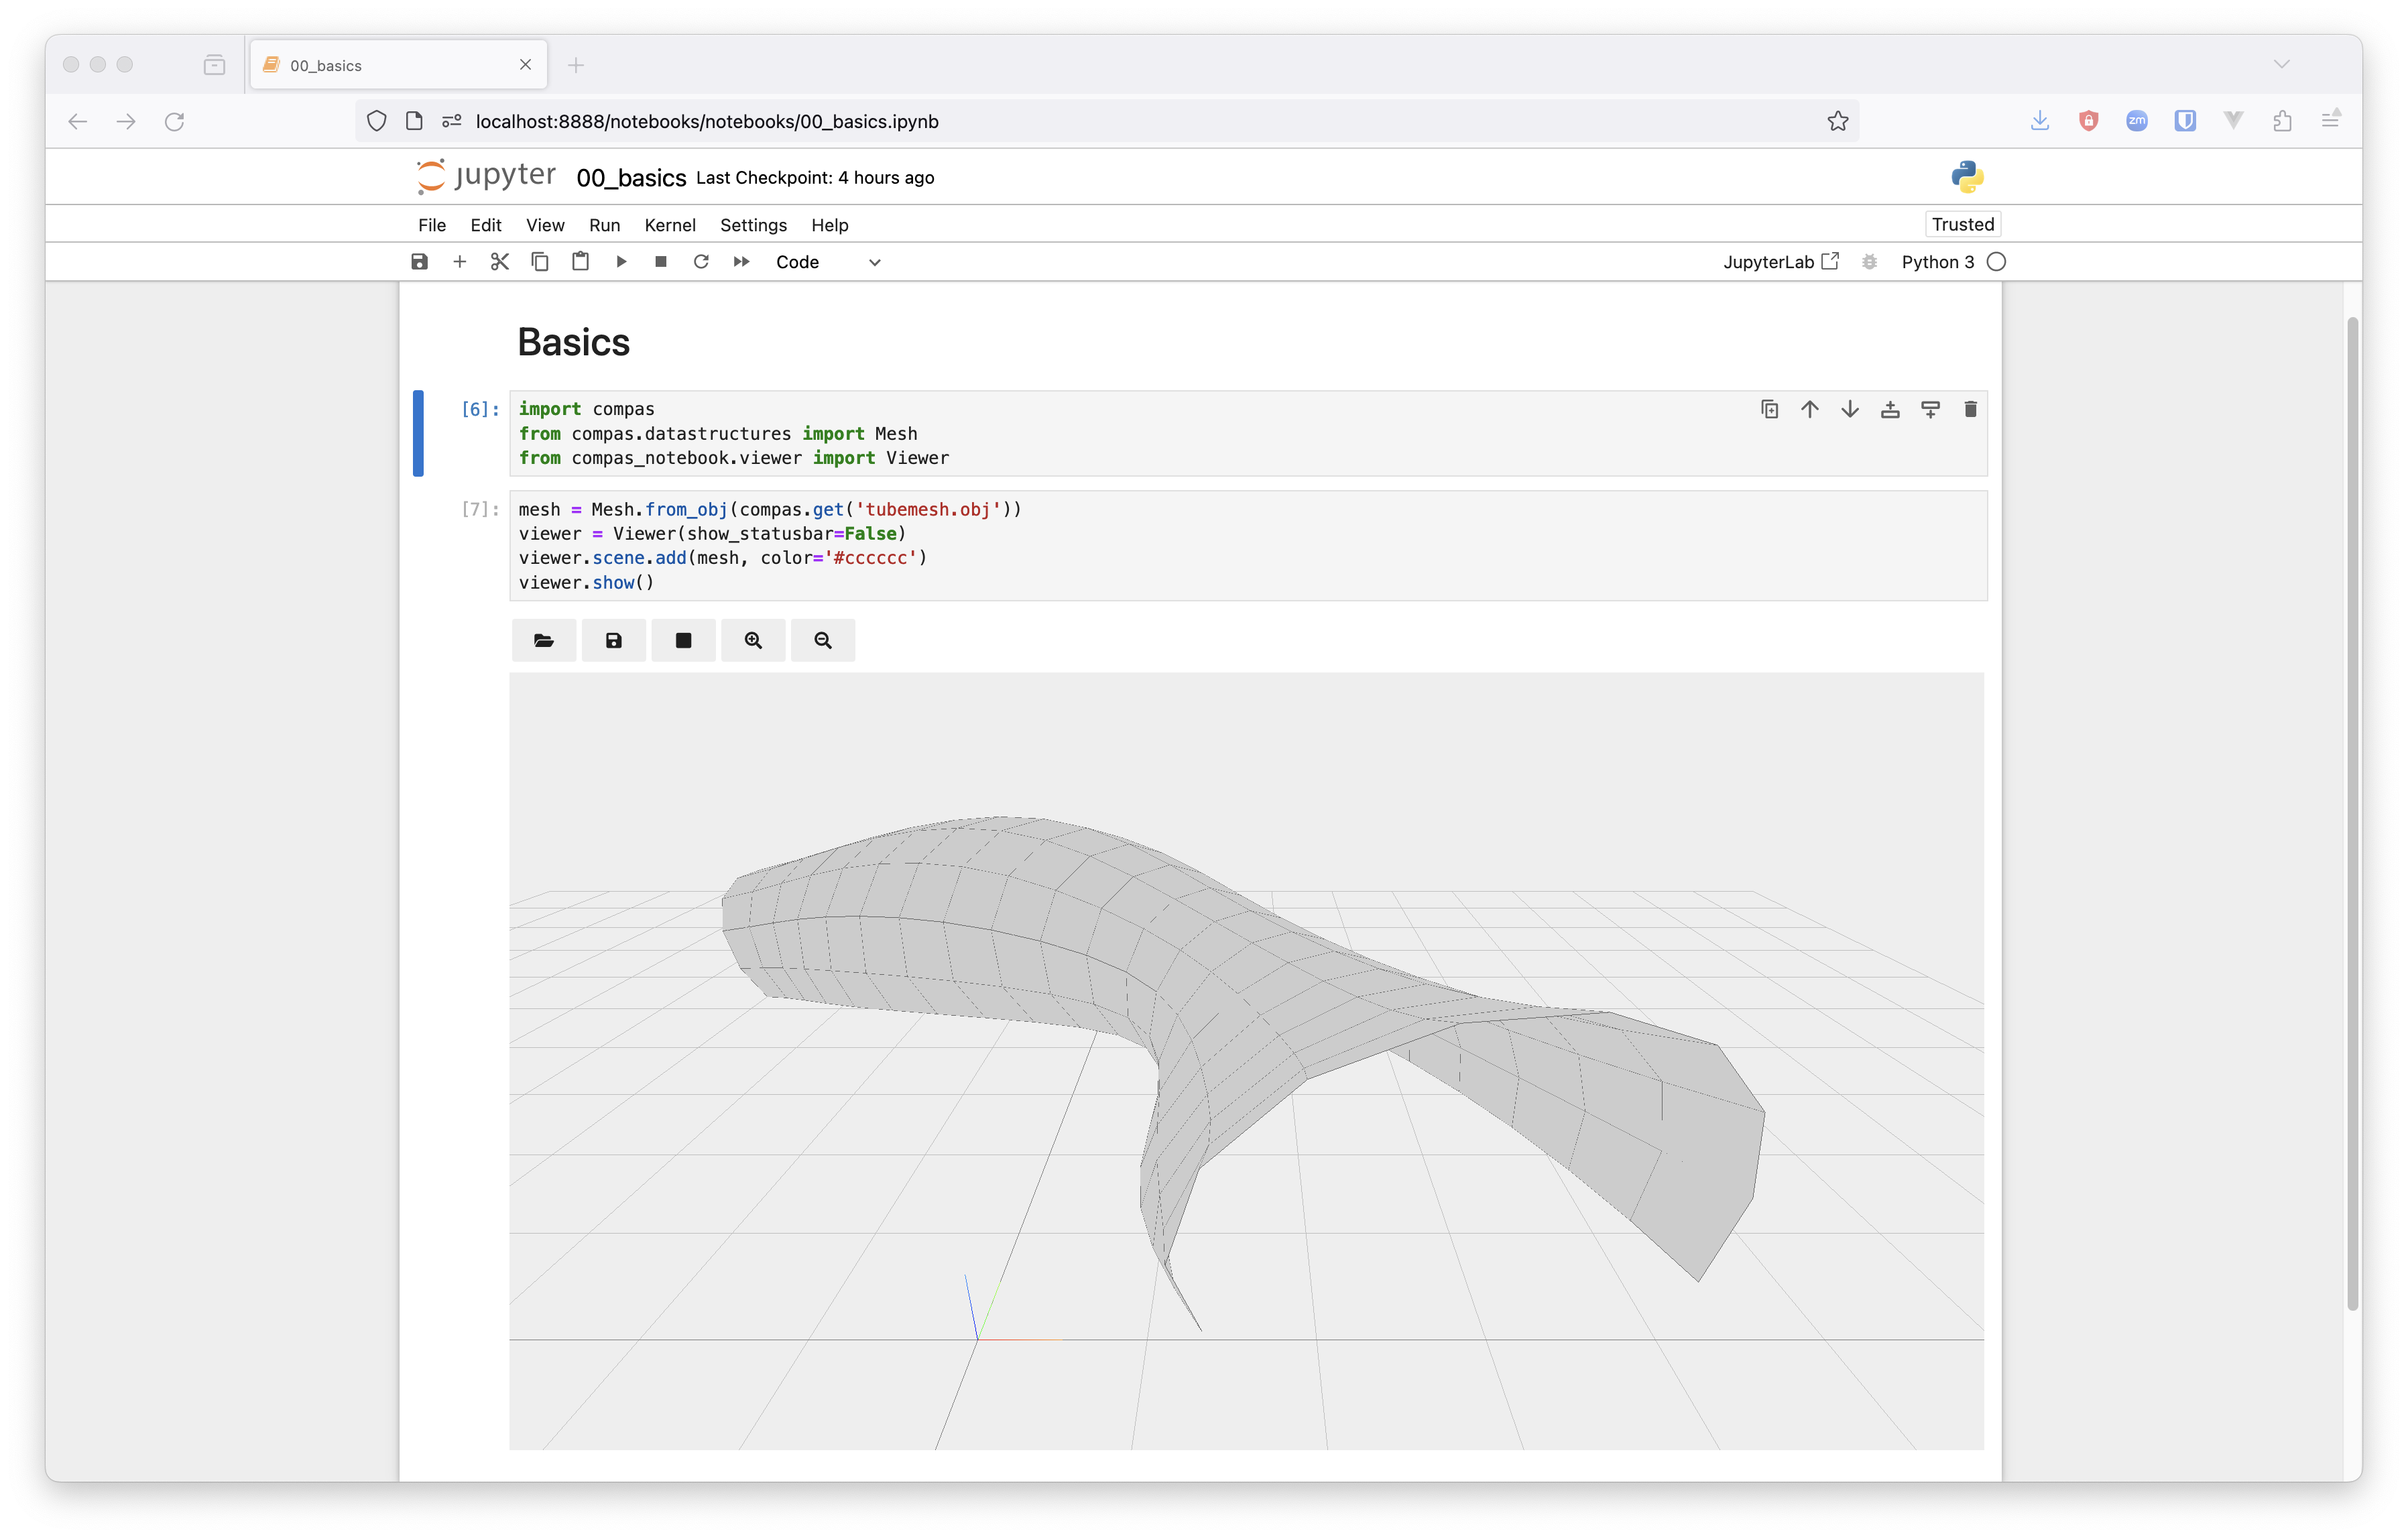2408x1538 pixels.
Task: Reload the browser page
Action: pyautogui.click(x=174, y=121)
